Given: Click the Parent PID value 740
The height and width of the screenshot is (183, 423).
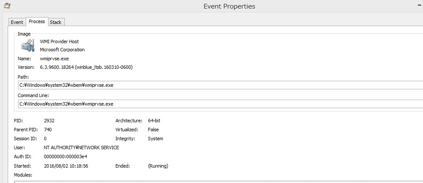Looking at the screenshot, I should click(48, 130).
